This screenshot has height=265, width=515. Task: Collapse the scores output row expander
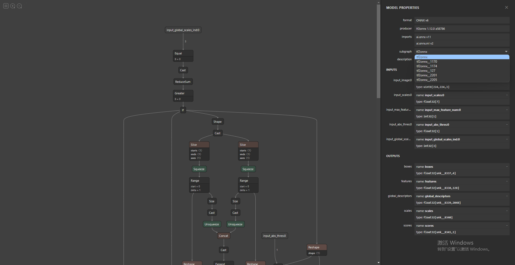(x=507, y=225)
